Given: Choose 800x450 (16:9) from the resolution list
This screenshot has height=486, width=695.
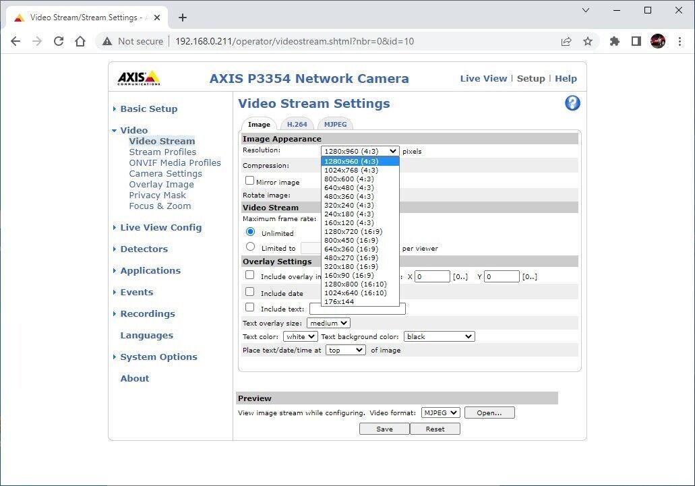Looking at the screenshot, I should click(x=360, y=240).
